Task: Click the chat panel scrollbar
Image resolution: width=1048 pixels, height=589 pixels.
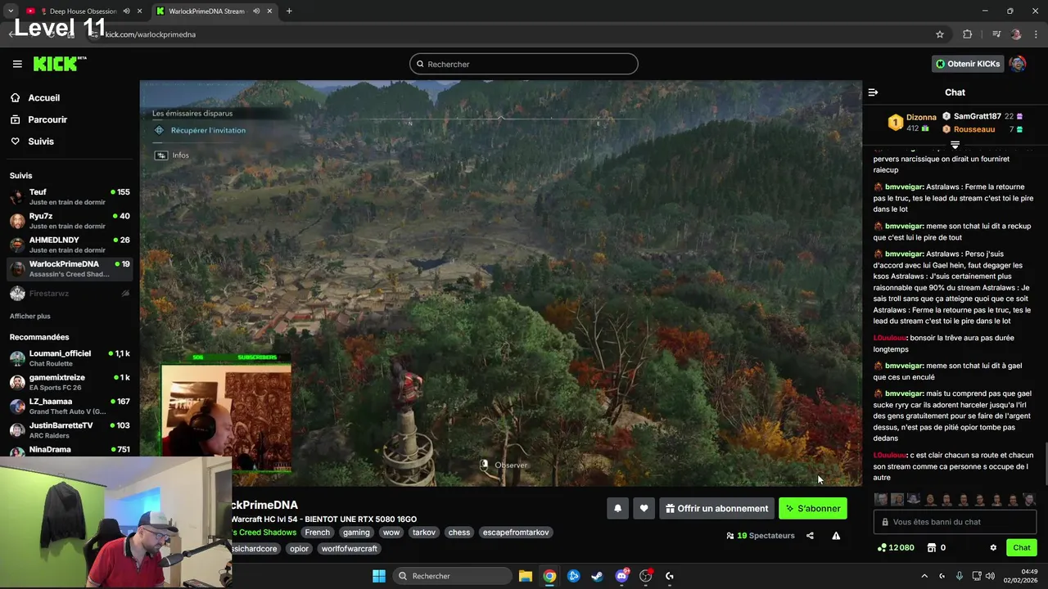Action: 1045,464
